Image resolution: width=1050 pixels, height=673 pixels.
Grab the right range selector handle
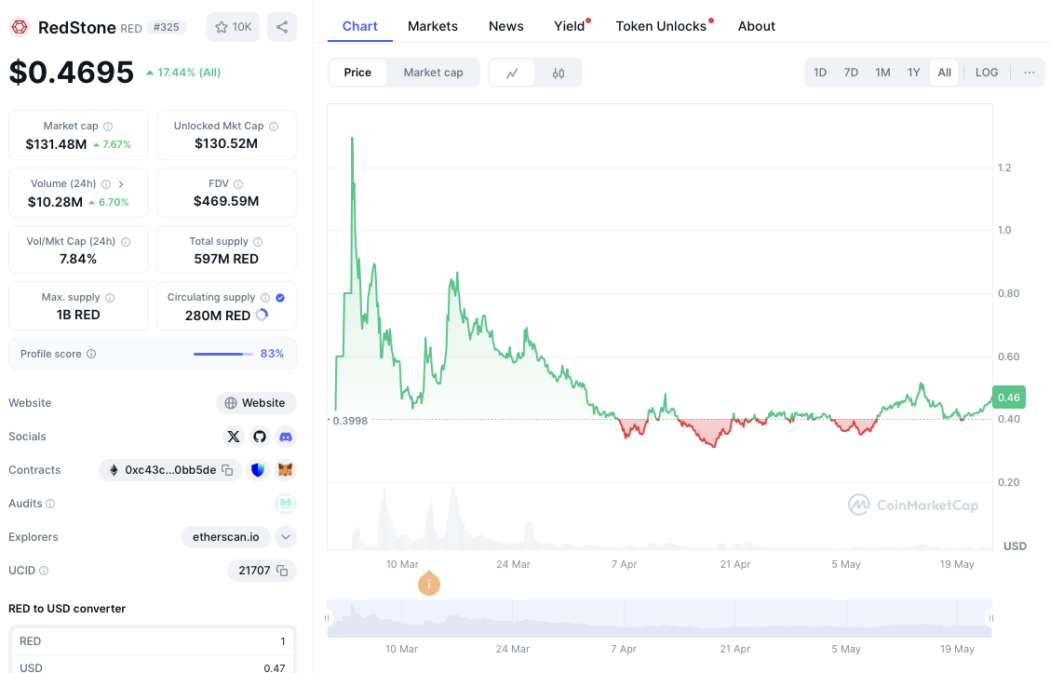pos(991,618)
